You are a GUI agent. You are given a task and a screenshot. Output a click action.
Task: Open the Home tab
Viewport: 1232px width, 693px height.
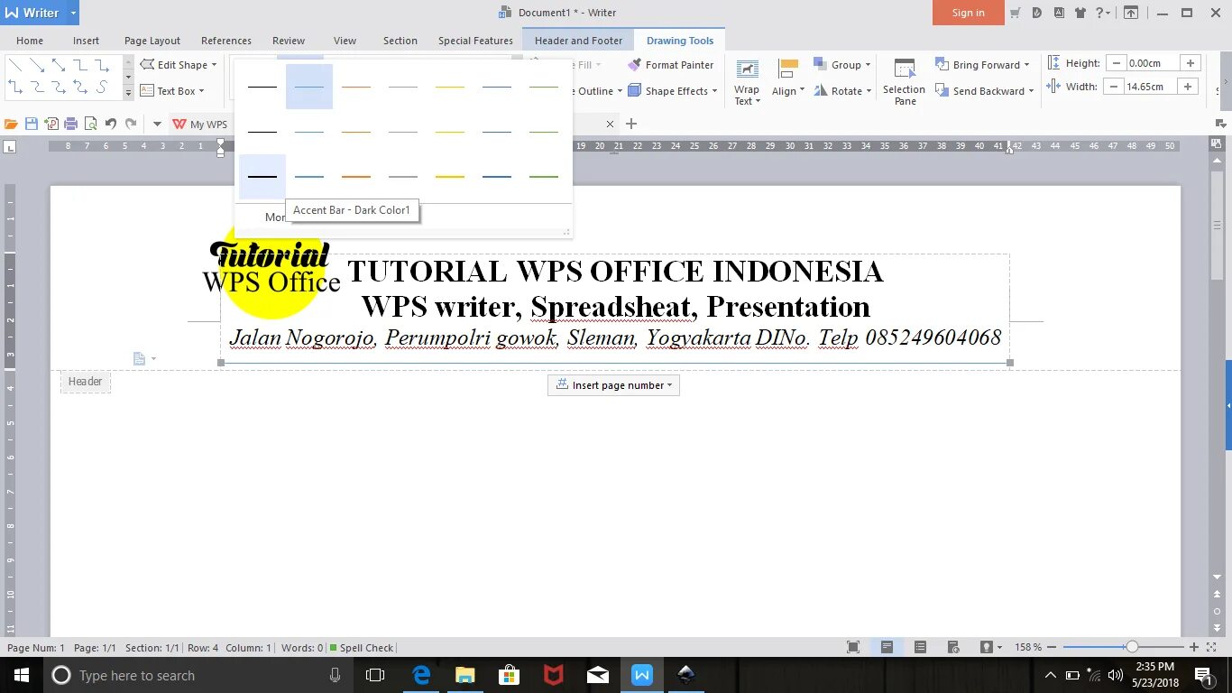[x=30, y=41]
